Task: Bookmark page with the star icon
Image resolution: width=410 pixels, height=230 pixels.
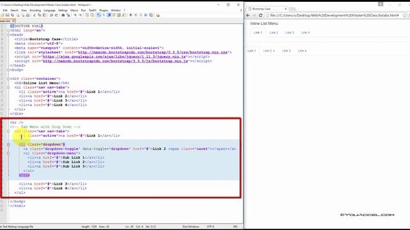Action: [404, 15]
